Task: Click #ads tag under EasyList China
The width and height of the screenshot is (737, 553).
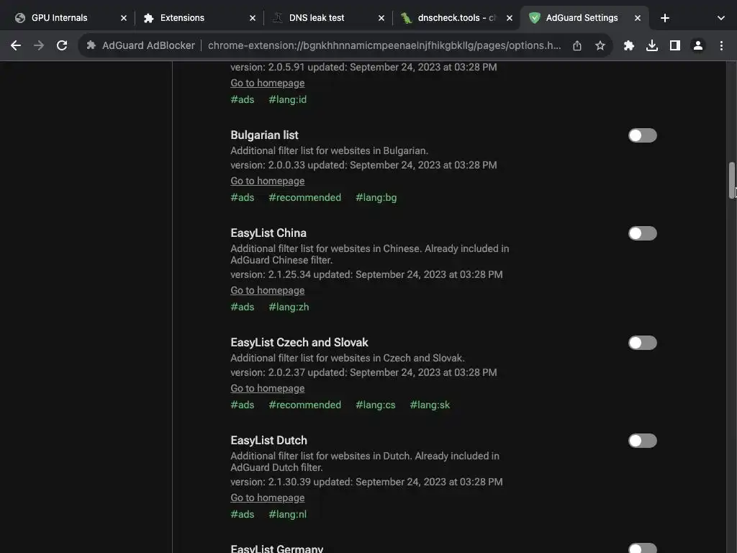Action: 242,307
